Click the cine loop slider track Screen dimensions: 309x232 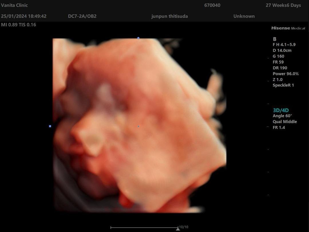click(143, 228)
